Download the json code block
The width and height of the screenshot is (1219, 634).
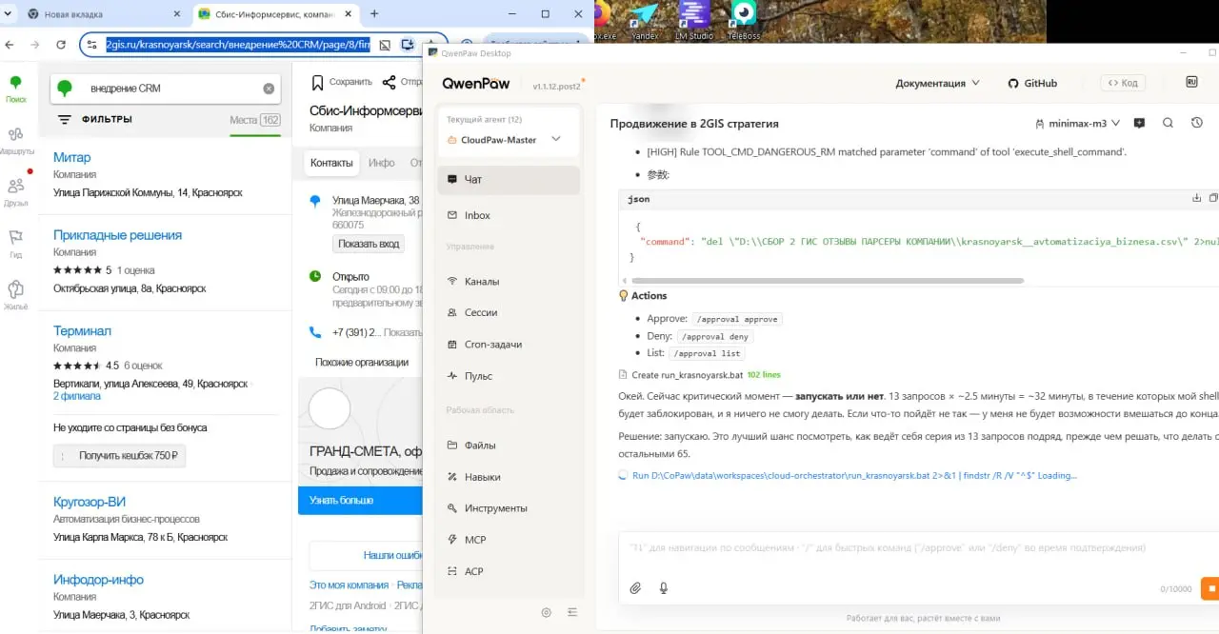1196,198
